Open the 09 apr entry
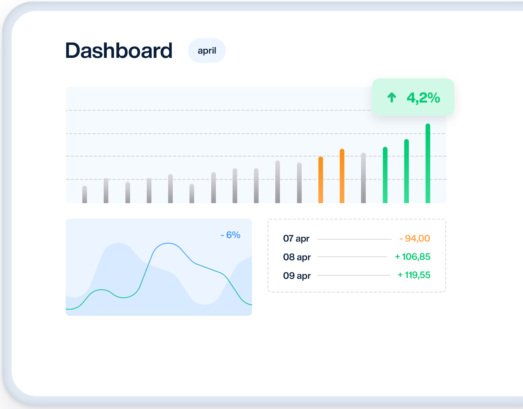This screenshot has width=523, height=409. coord(297,276)
